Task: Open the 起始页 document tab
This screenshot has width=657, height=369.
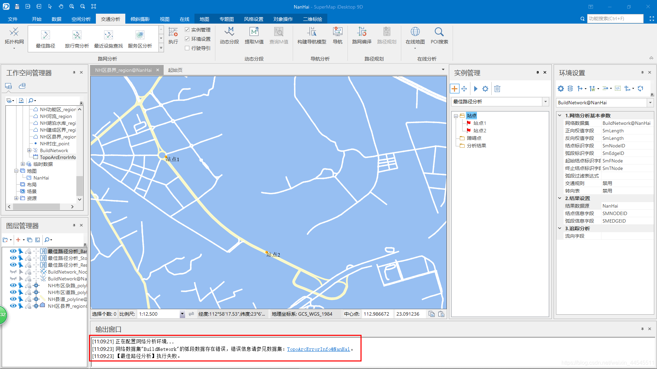Action: coord(175,70)
